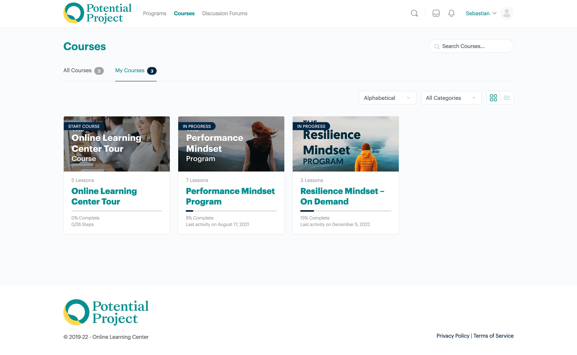Screen dimensions: 577x355
Task: Open the All Categories filter dropdown
Action: [x=451, y=98]
